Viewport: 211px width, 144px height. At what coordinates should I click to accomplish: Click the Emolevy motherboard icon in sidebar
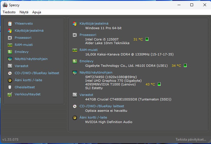(x=10, y=52)
